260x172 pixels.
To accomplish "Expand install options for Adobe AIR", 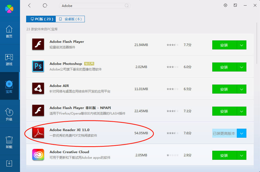I will [242, 89].
